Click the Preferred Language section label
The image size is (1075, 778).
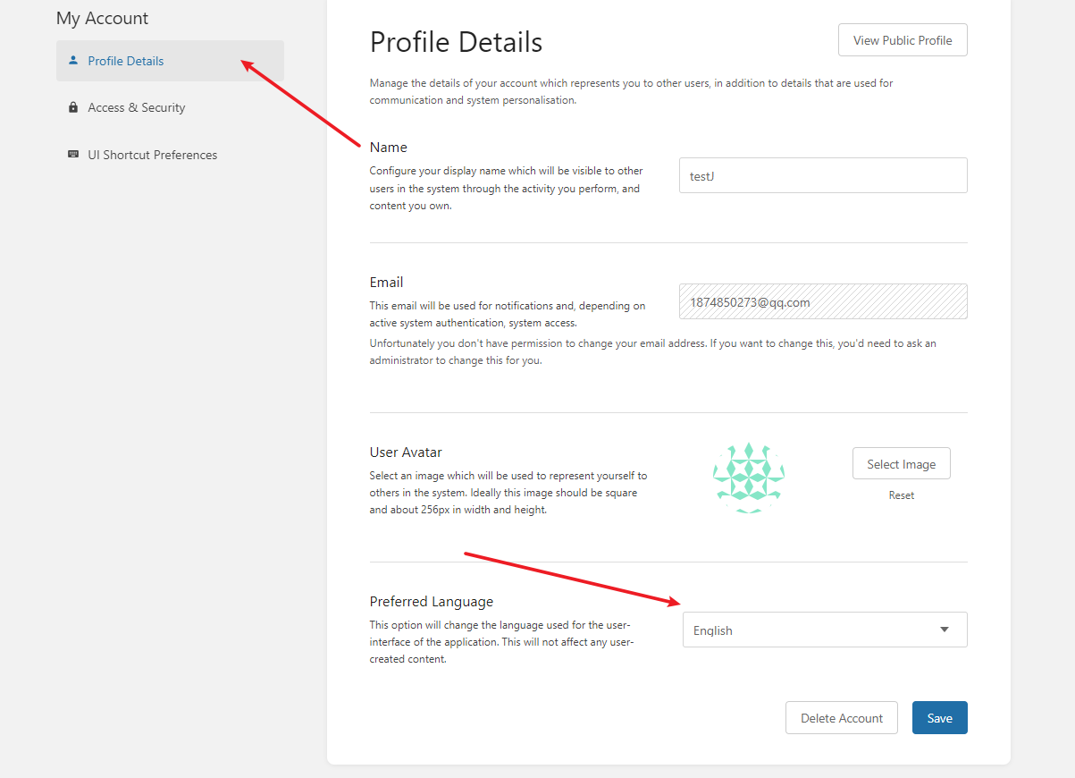[431, 602]
